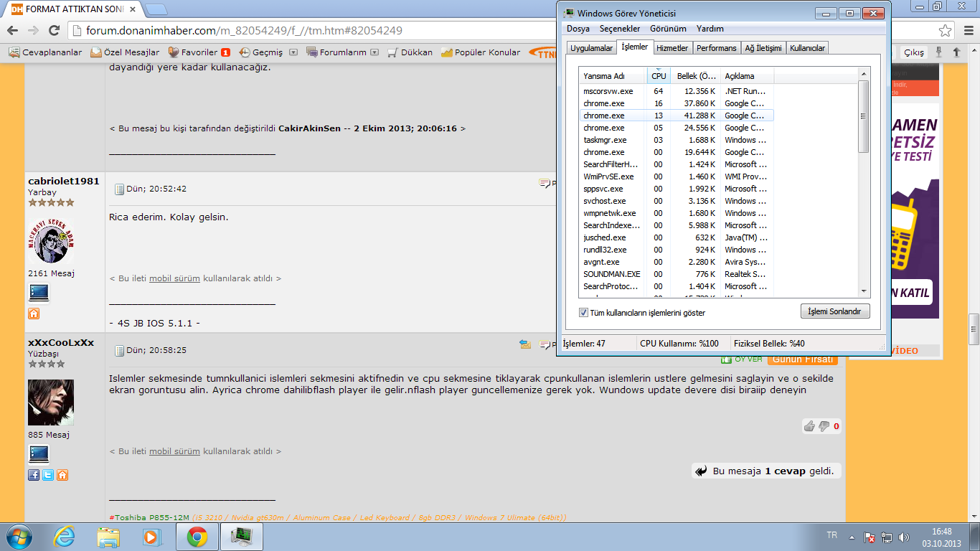The width and height of the screenshot is (980, 551).
Task: Open the 'mobil sürüm' link in cabriolet1981's post
Action: point(174,278)
